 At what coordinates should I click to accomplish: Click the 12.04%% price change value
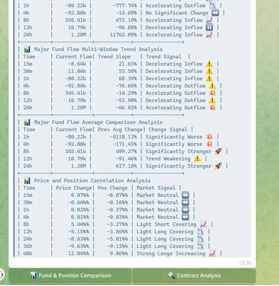79,254
